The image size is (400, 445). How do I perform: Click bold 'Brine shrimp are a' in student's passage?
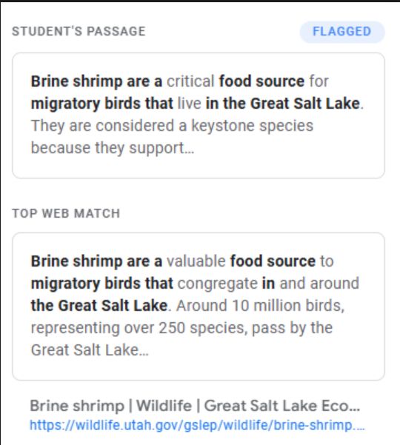click(x=96, y=81)
